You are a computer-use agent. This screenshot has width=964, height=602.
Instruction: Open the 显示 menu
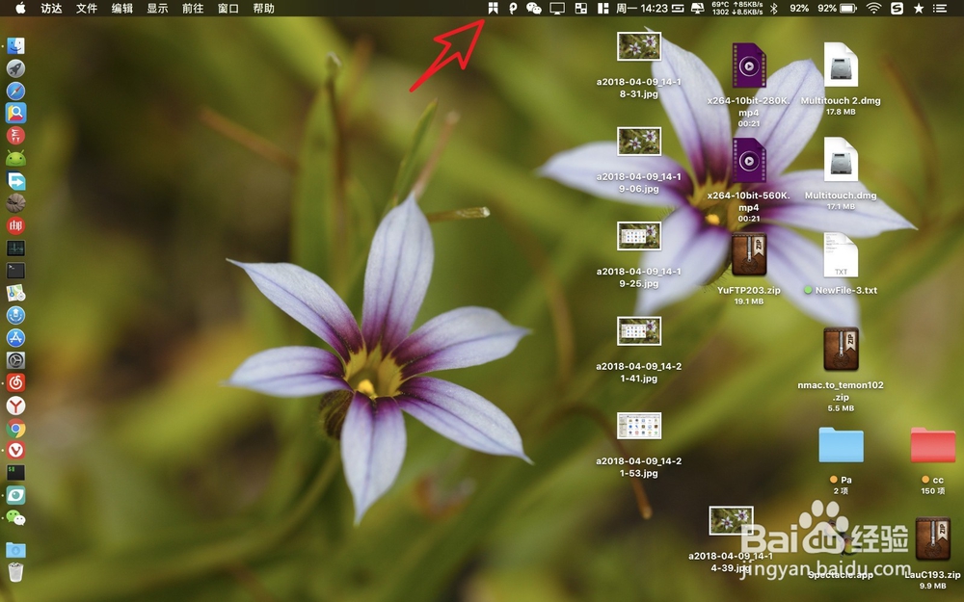(x=157, y=8)
